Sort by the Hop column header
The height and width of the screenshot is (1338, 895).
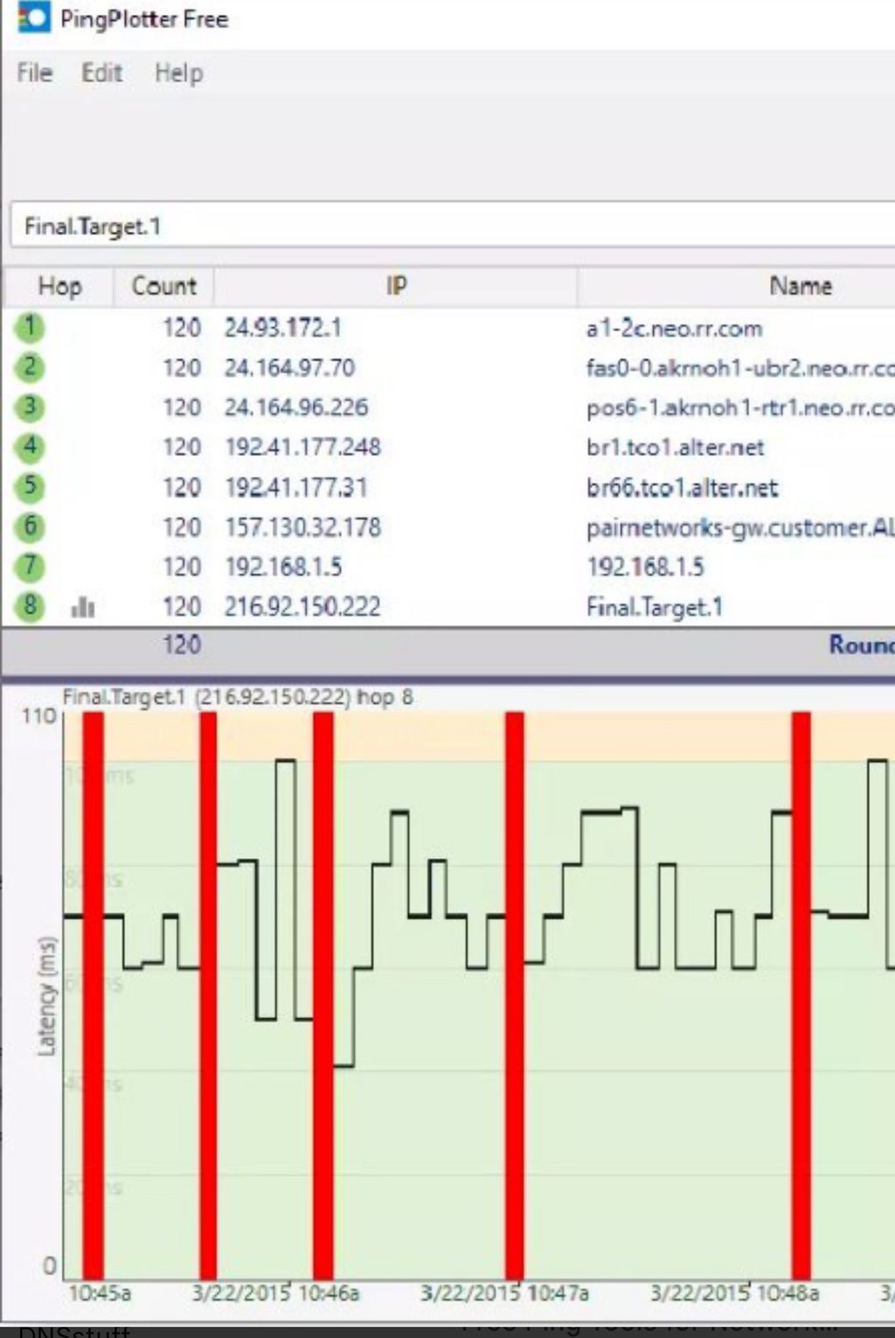[x=59, y=286]
